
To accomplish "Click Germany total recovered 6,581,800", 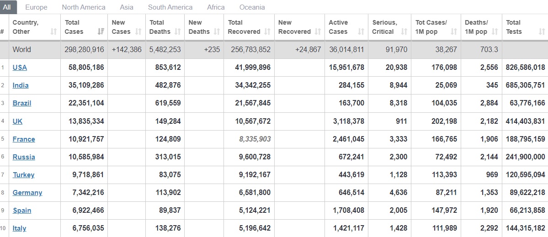I will tap(255, 193).
